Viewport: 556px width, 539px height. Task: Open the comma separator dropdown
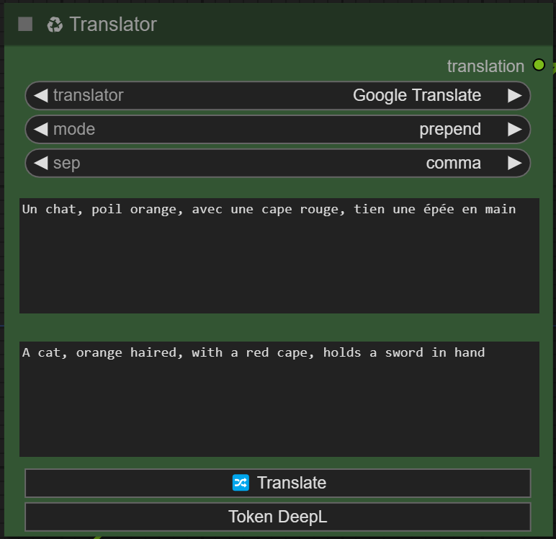click(453, 163)
